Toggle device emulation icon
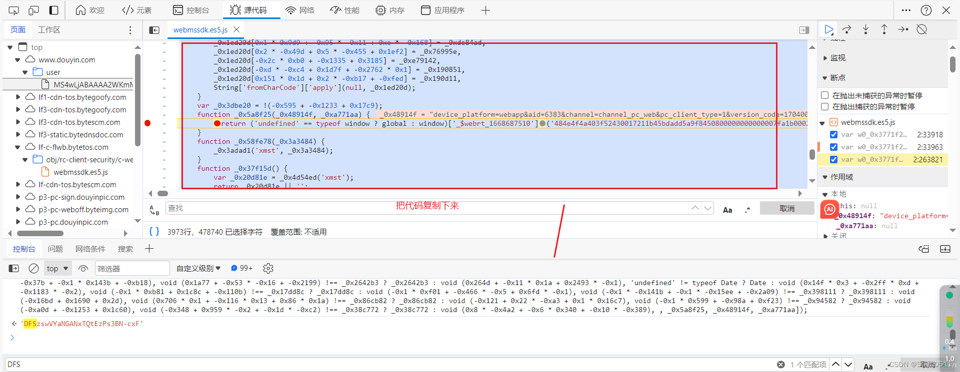Viewport: 960px width, 372px height. [33, 10]
